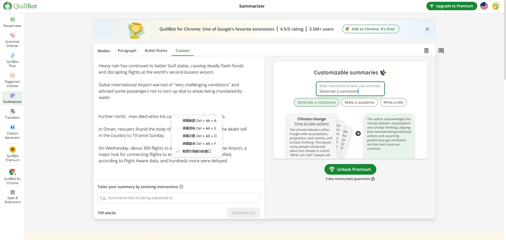Open the Citation Generator tool

click(x=13, y=132)
